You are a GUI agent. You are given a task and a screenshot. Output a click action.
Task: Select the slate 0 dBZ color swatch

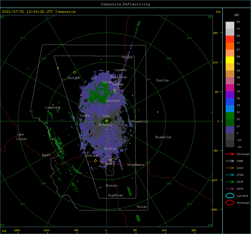230,130
